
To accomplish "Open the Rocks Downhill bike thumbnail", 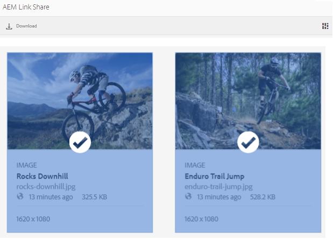I will coord(80,101).
